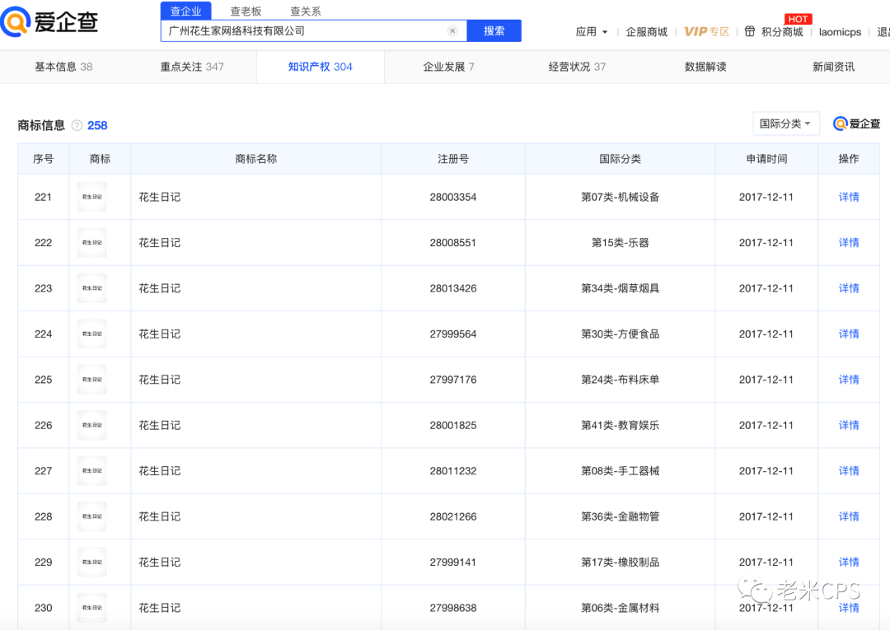Click the 第41类-教育娱乐 category cell
Viewport: 890px width, 630px height.
pyautogui.click(x=620, y=425)
